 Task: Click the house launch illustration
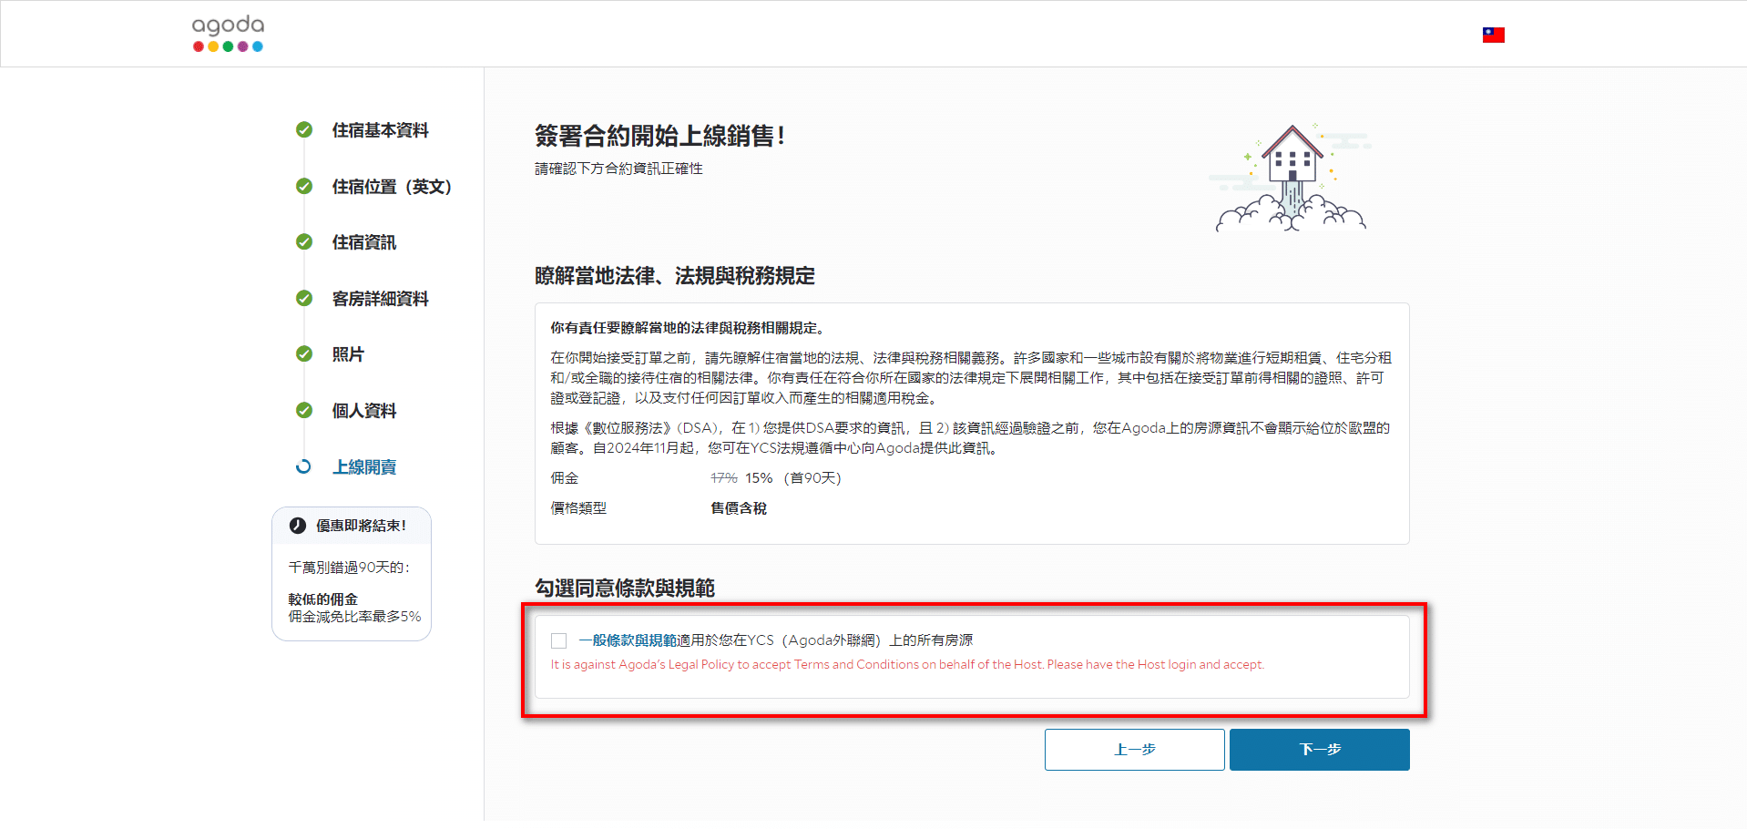tap(1291, 177)
